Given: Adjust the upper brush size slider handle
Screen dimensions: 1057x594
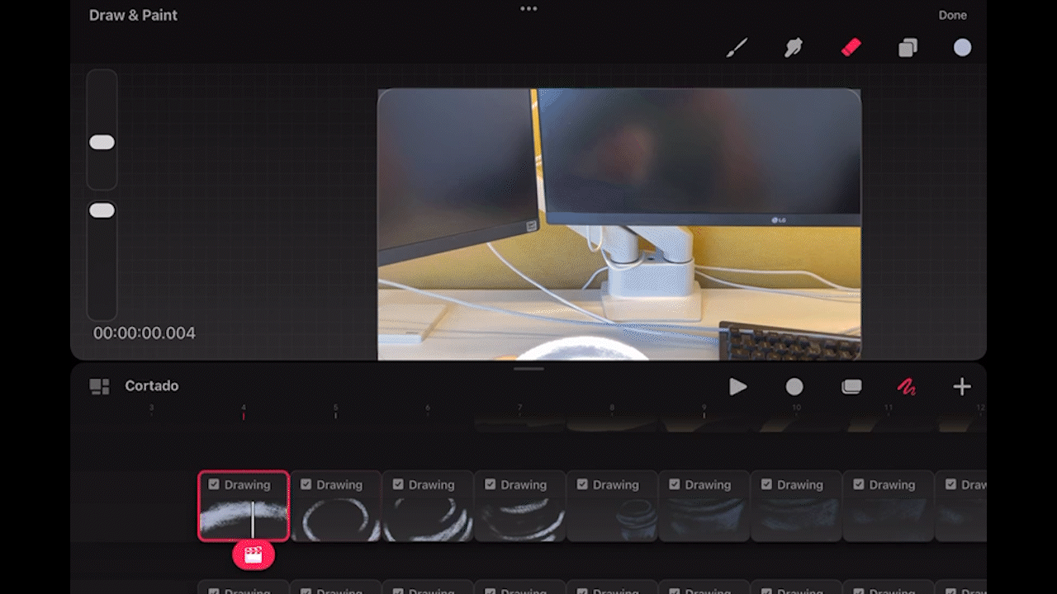Looking at the screenshot, I should 102,143.
